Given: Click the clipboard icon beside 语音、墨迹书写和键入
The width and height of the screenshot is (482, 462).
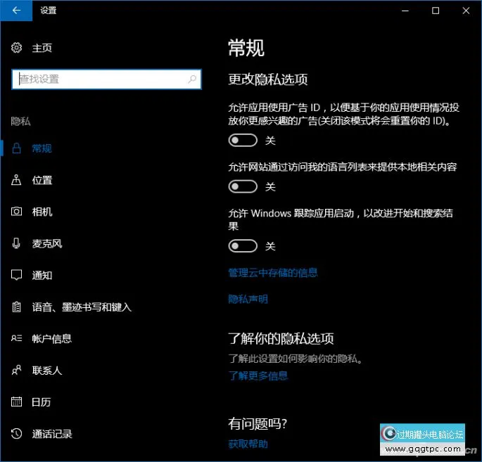Looking at the screenshot, I should click(x=16, y=307).
